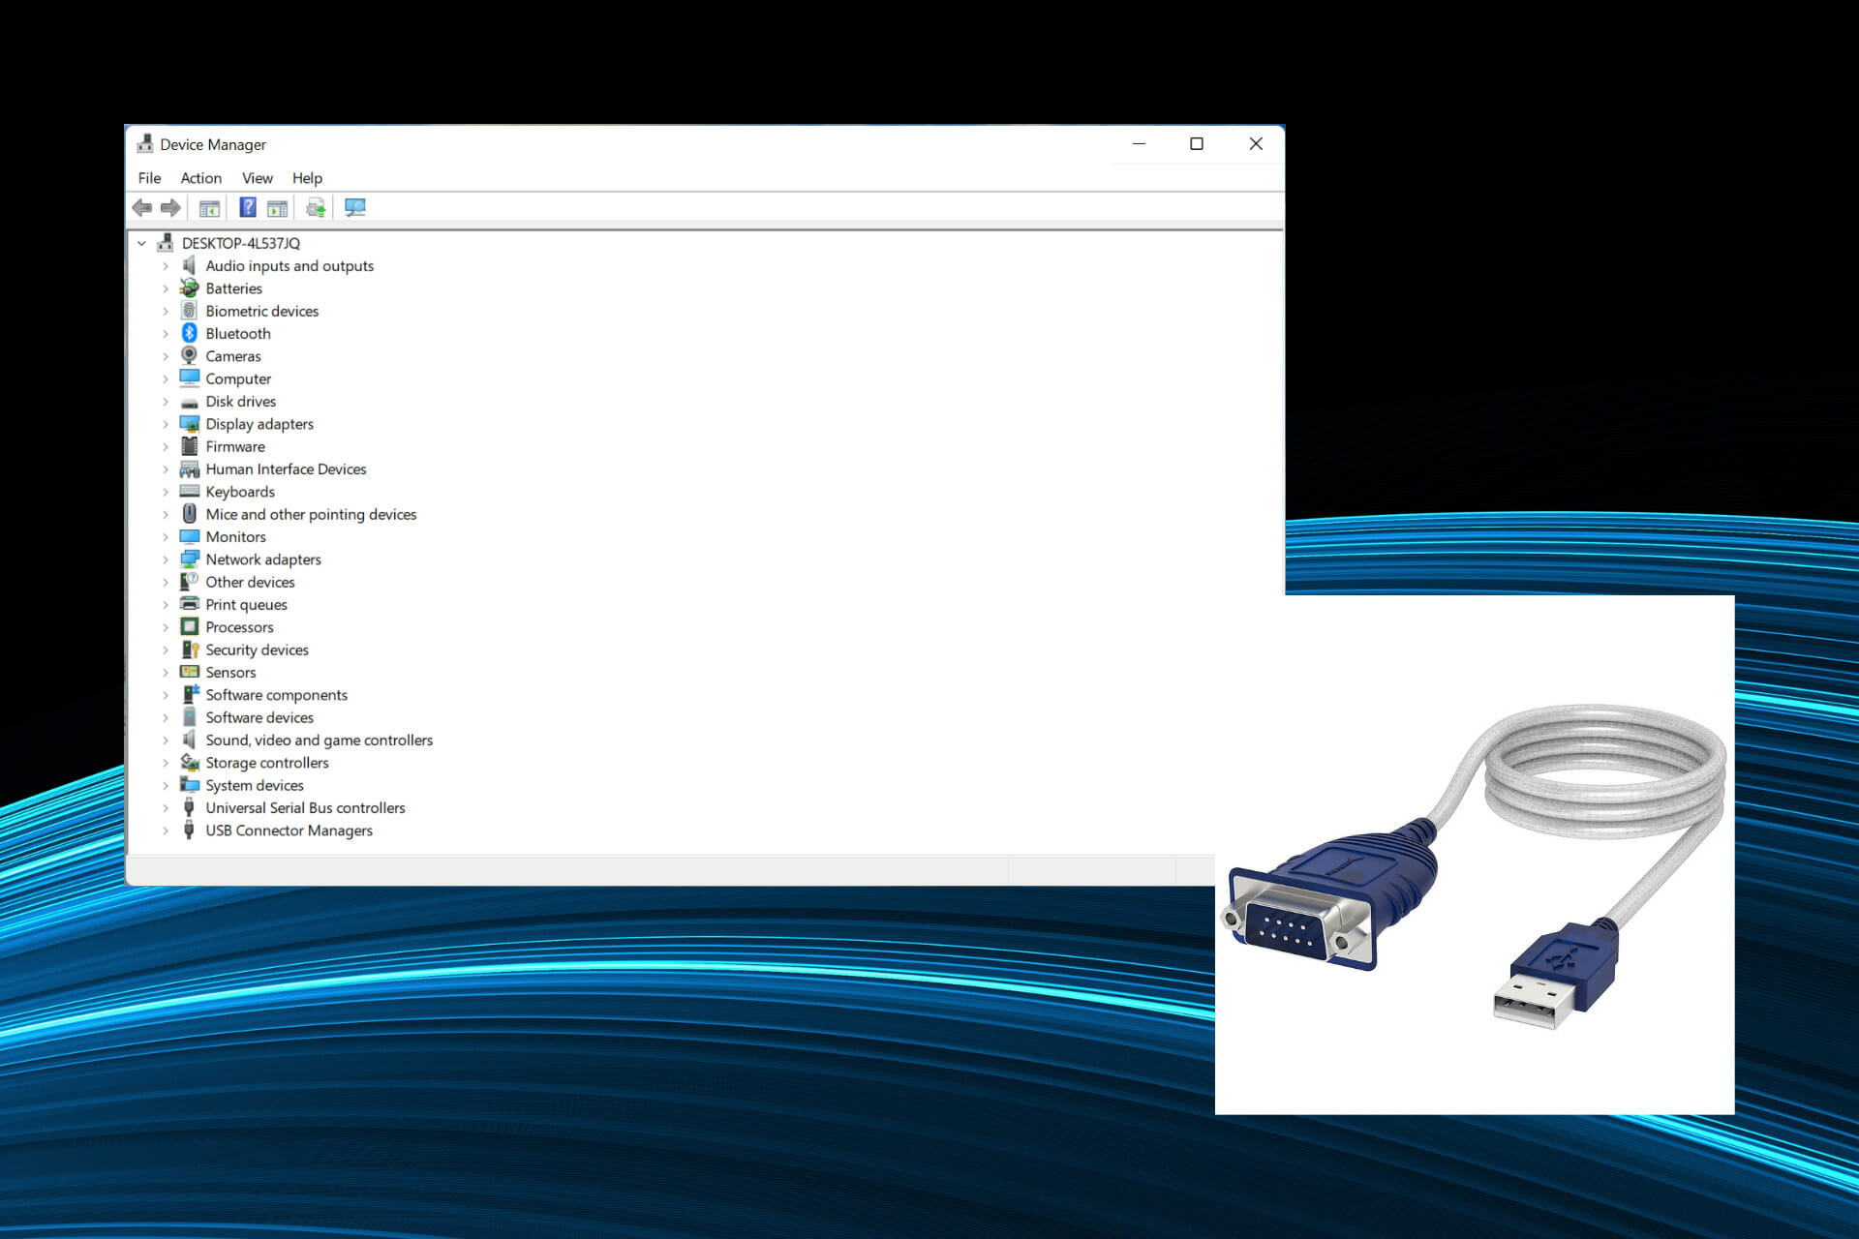Screen dimensions: 1859x1239
Task: Select the Disk drives label
Action: point(240,401)
